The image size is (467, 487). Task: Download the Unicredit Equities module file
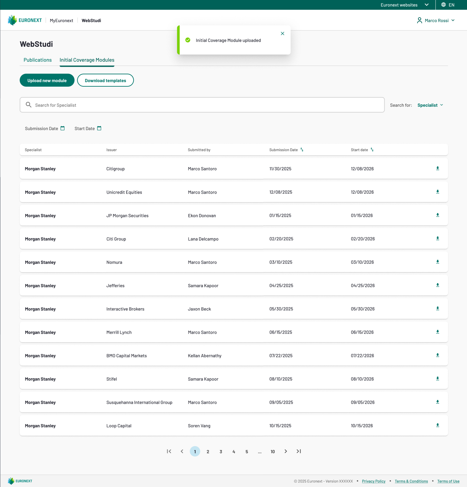[437, 192]
